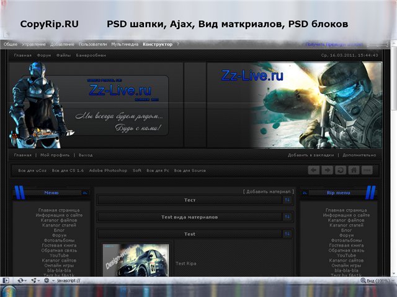Click Каталог статей in left Меню block
Image resolution: width=397 pixels, height=297 pixels.
[59, 225]
